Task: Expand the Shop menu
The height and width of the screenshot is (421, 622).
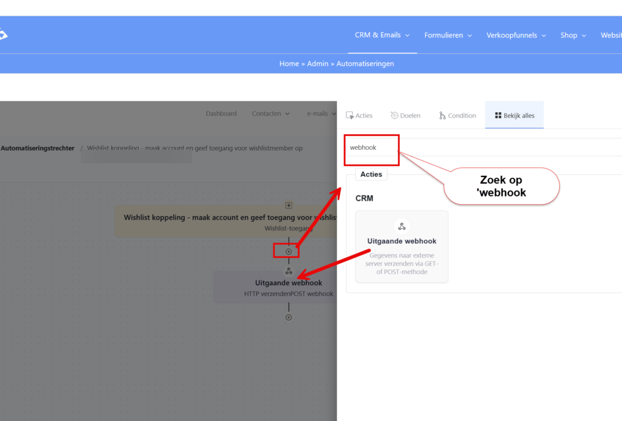Action: [x=573, y=35]
